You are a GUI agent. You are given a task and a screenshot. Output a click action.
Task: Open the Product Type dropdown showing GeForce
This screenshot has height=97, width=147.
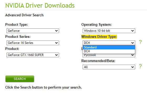coord(33,31)
